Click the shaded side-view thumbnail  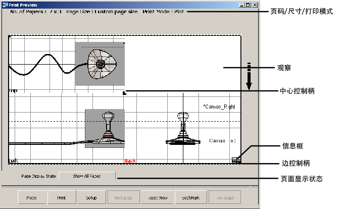(105, 129)
